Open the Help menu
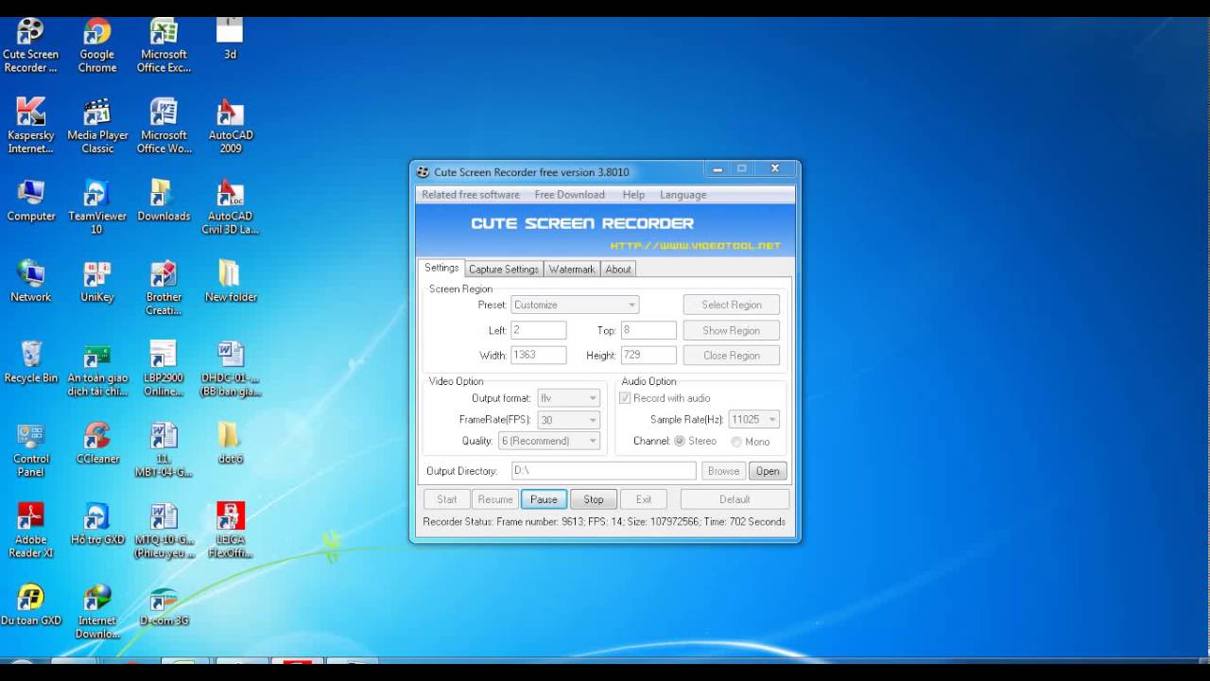Screen dimensions: 1210x681 click(x=633, y=195)
